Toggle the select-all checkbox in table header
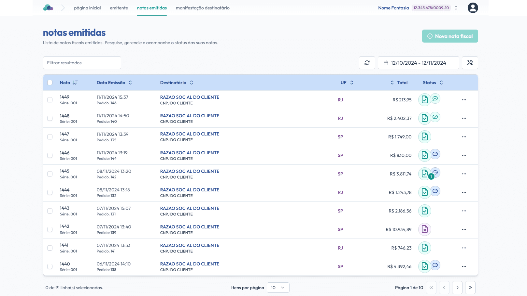 (50, 83)
